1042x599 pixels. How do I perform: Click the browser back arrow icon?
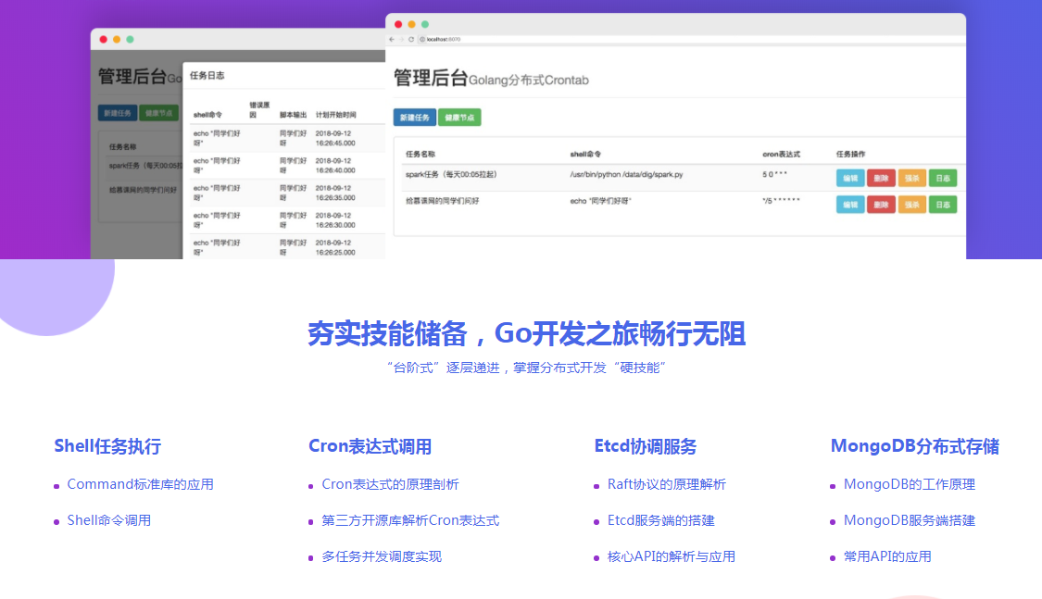click(x=391, y=40)
